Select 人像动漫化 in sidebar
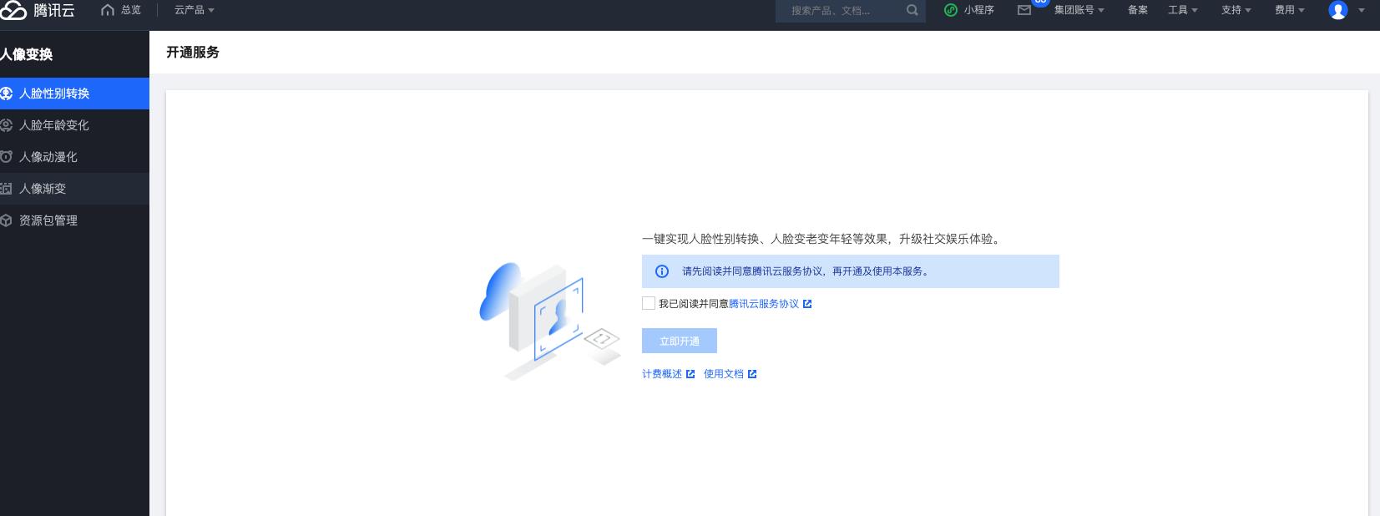The image size is (1380, 516). (x=74, y=157)
